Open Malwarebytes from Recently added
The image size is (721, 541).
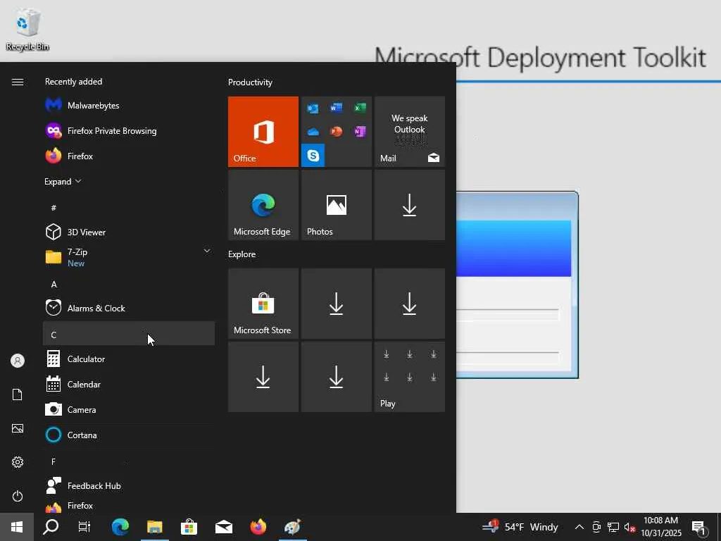click(x=129, y=106)
